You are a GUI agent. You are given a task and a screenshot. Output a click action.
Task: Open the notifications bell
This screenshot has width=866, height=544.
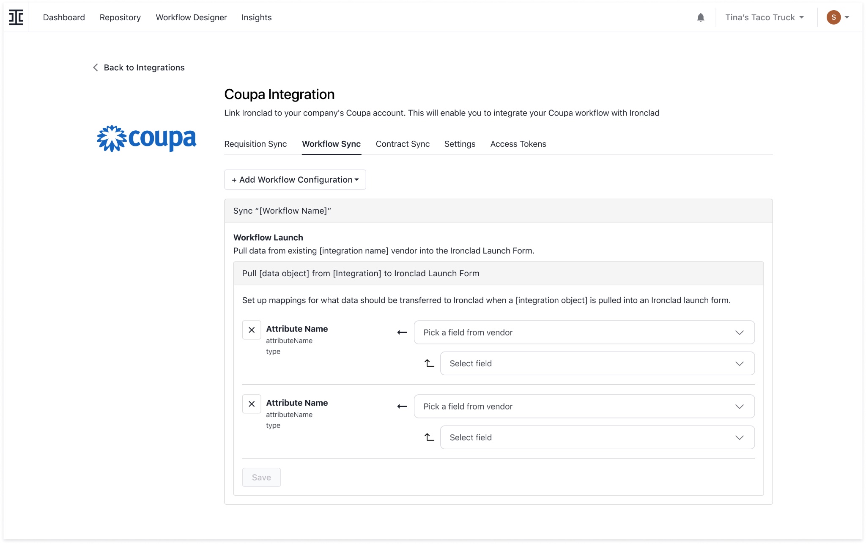pos(701,17)
